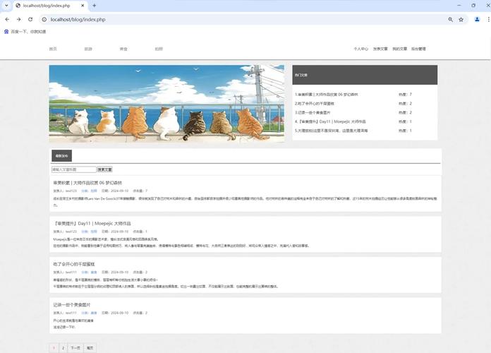Bookmark this page with the star icon
This screenshot has height=353, width=491.
coord(461,20)
